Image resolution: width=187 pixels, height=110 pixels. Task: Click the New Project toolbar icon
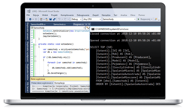tap(41, 19)
